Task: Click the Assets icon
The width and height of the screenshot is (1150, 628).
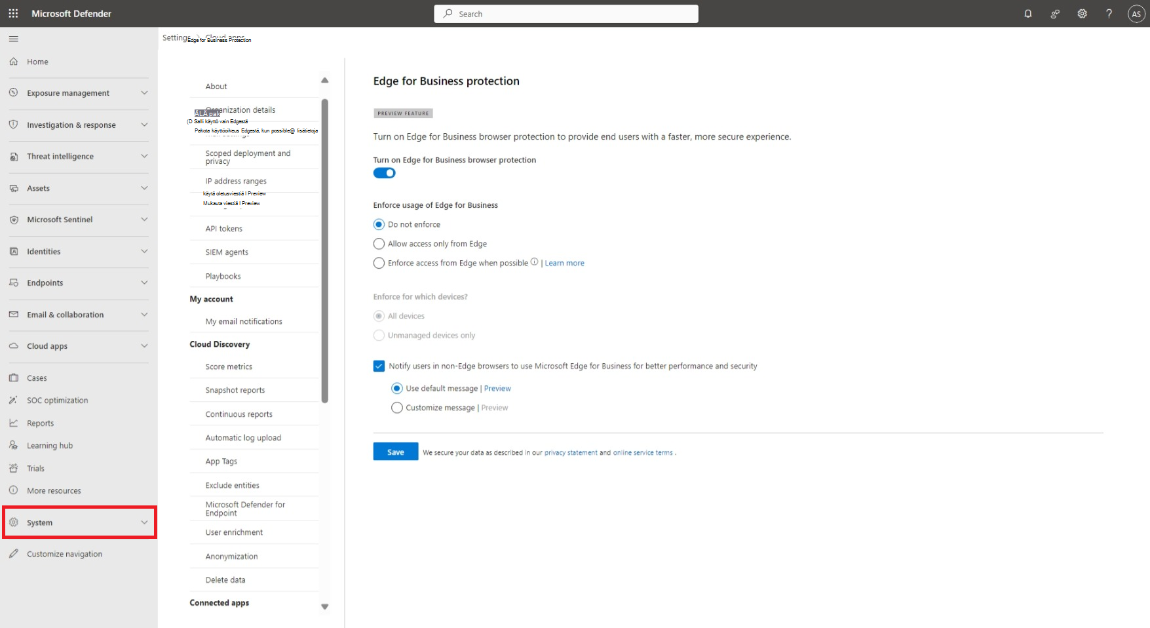Action: (13, 188)
